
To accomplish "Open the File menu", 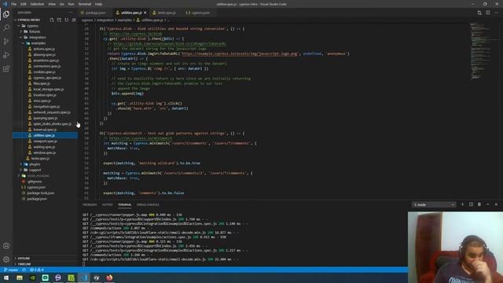I will [14, 4].
